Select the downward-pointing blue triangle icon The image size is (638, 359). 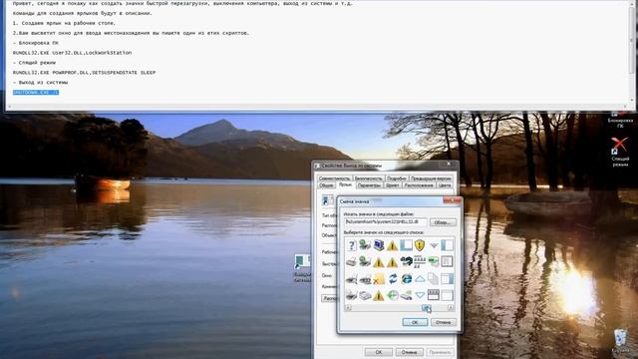(x=420, y=295)
